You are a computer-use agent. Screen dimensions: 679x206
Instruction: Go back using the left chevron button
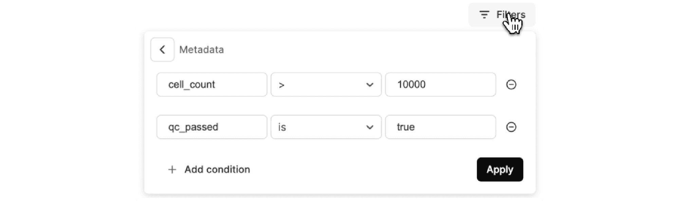[162, 50]
